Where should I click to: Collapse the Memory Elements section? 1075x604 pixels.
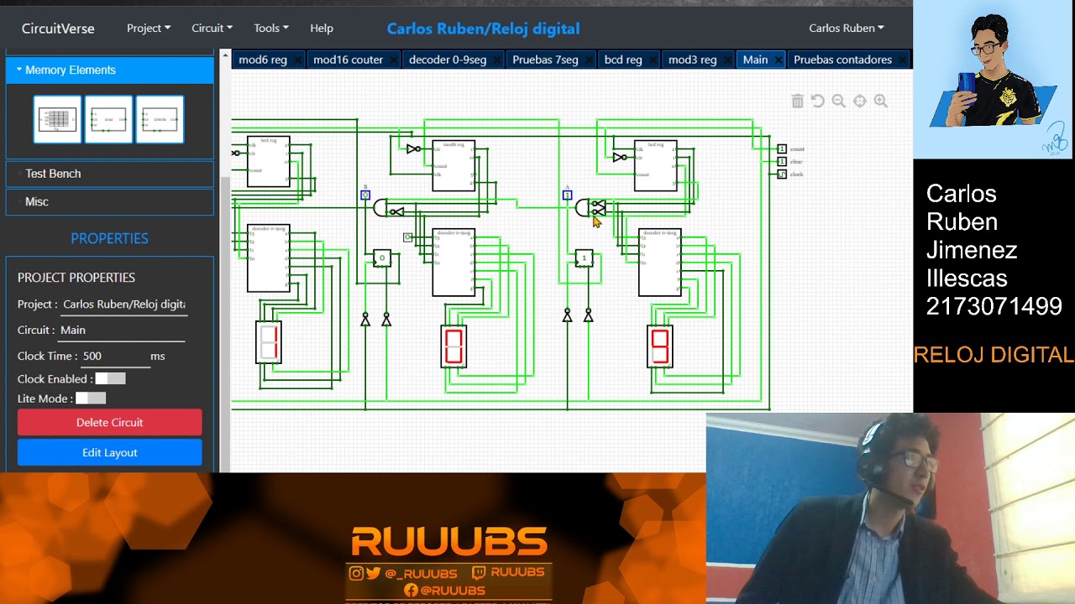click(x=110, y=70)
